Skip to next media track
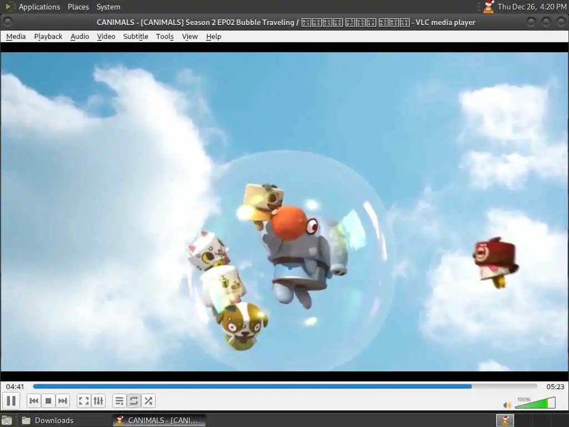This screenshot has width=569, height=427. (62, 401)
